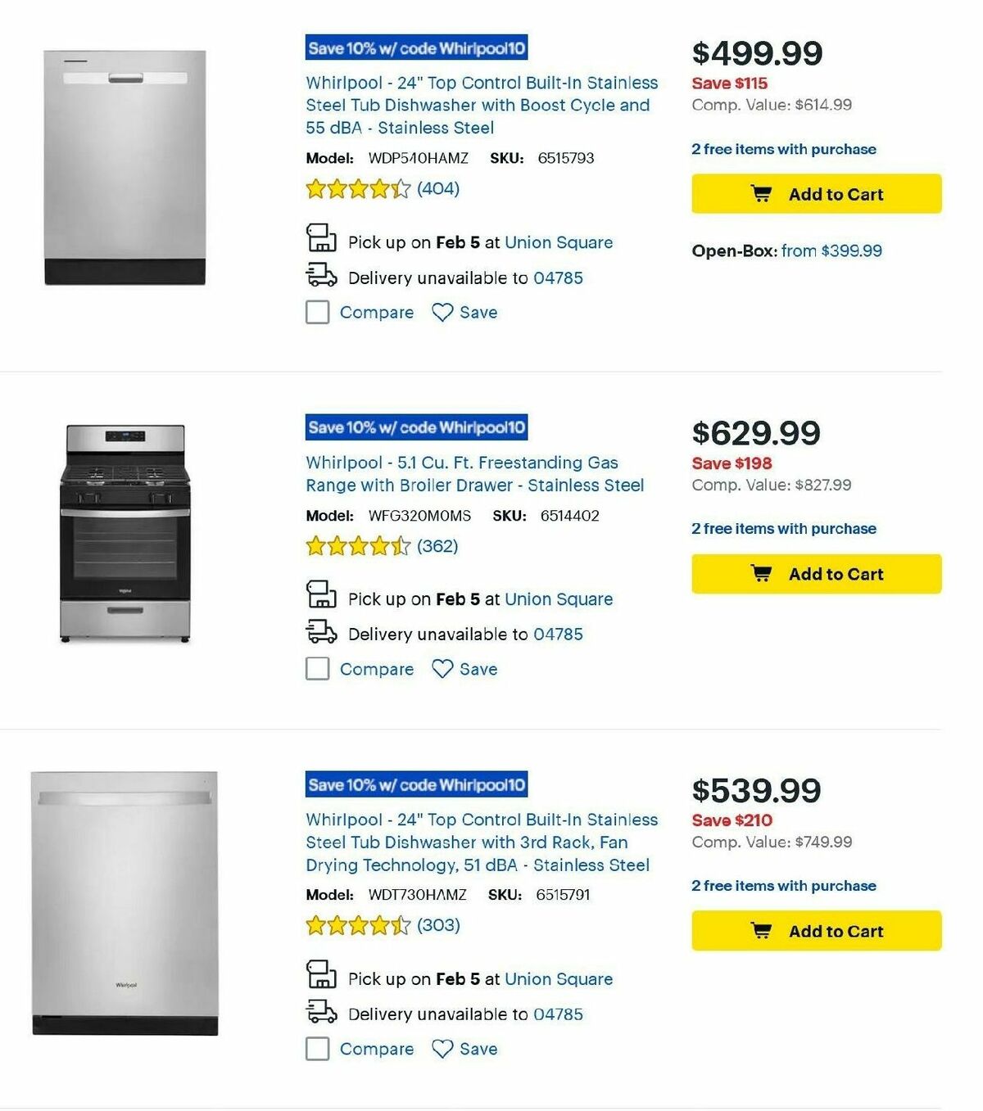Enable Compare for the WDP540HAMZ dishwasher

click(x=317, y=312)
